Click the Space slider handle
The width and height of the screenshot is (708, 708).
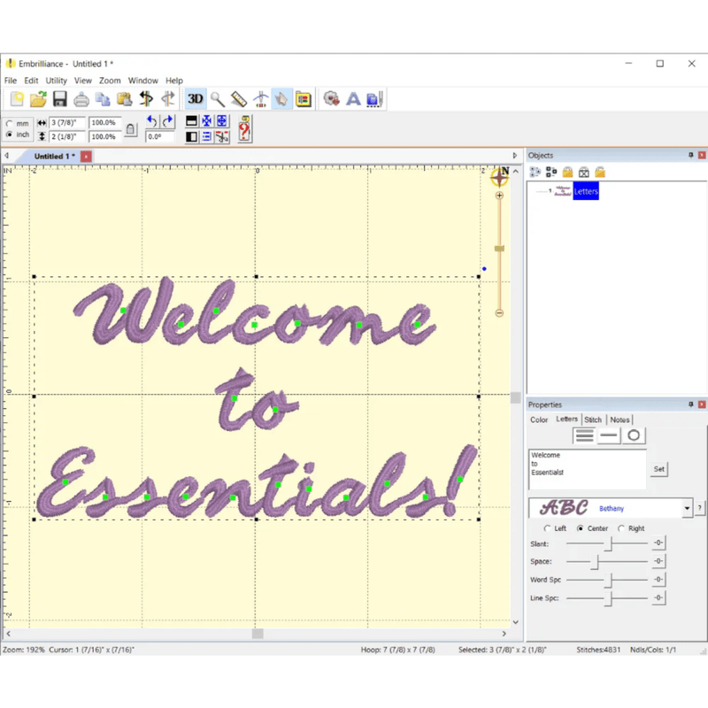pyautogui.click(x=595, y=562)
